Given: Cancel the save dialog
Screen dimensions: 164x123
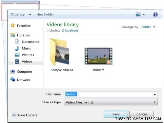Looking at the screenshot, I should tap(141, 114).
